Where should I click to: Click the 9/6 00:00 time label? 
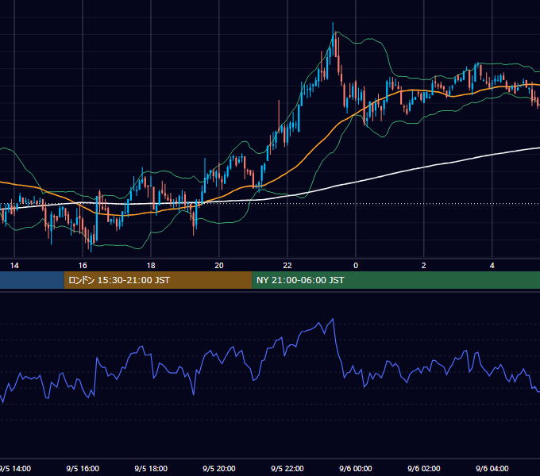tap(356, 468)
